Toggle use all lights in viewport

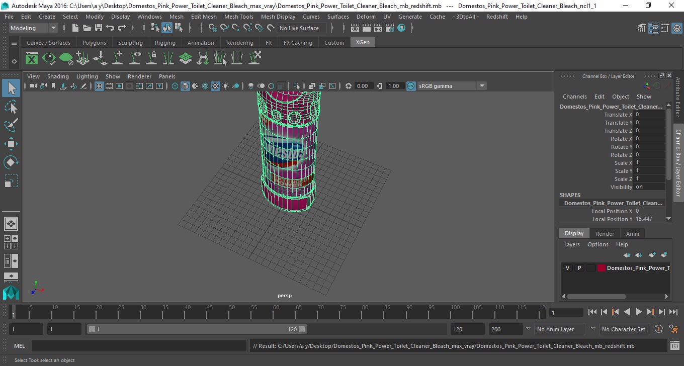pyautogui.click(x=225, y=86)
